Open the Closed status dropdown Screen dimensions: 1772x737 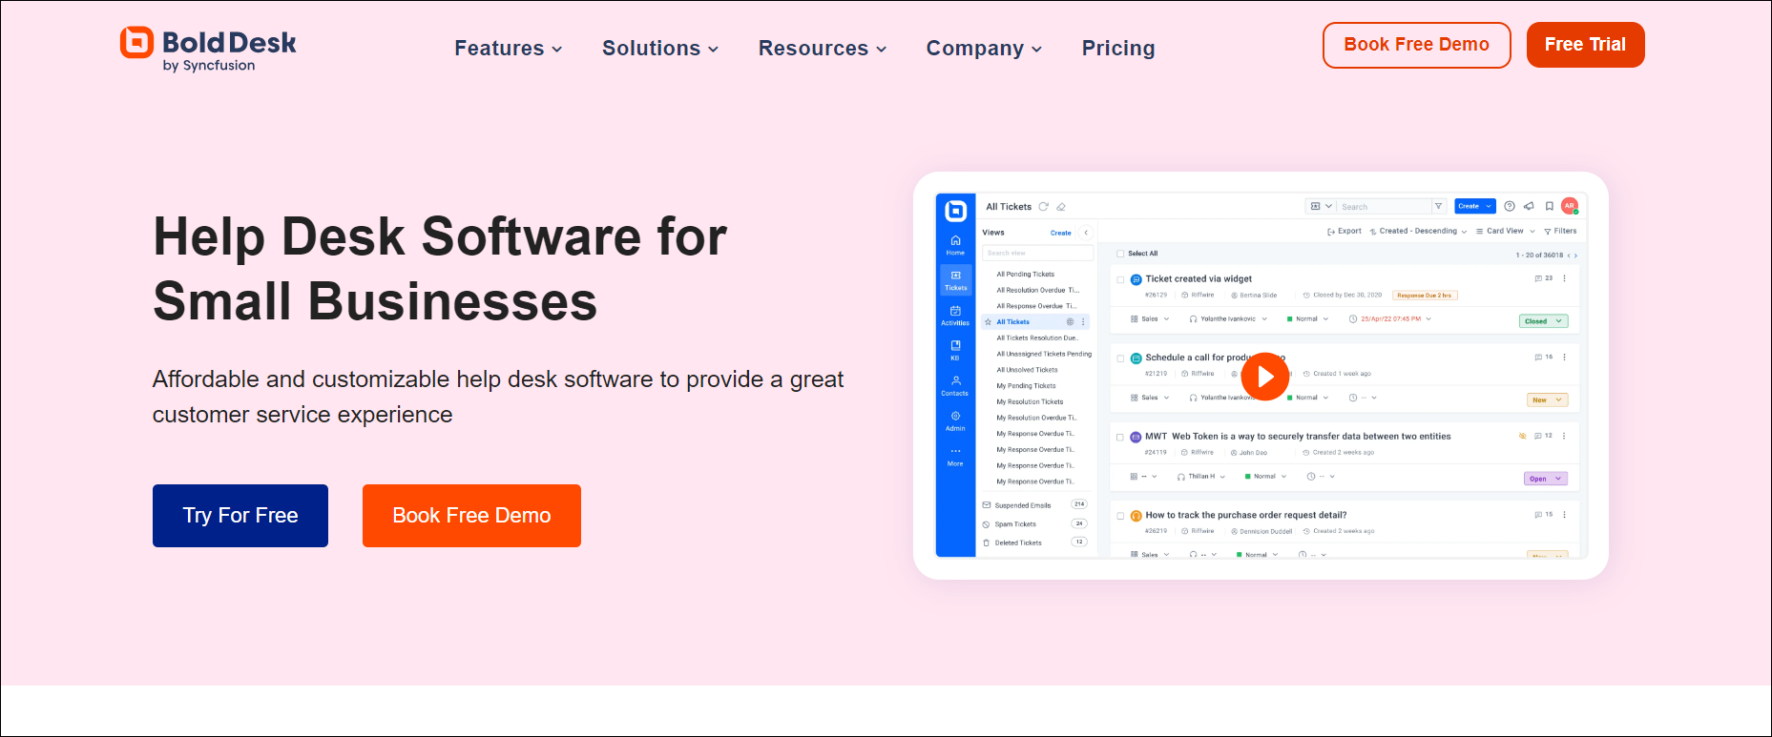tap(1543, 321)
